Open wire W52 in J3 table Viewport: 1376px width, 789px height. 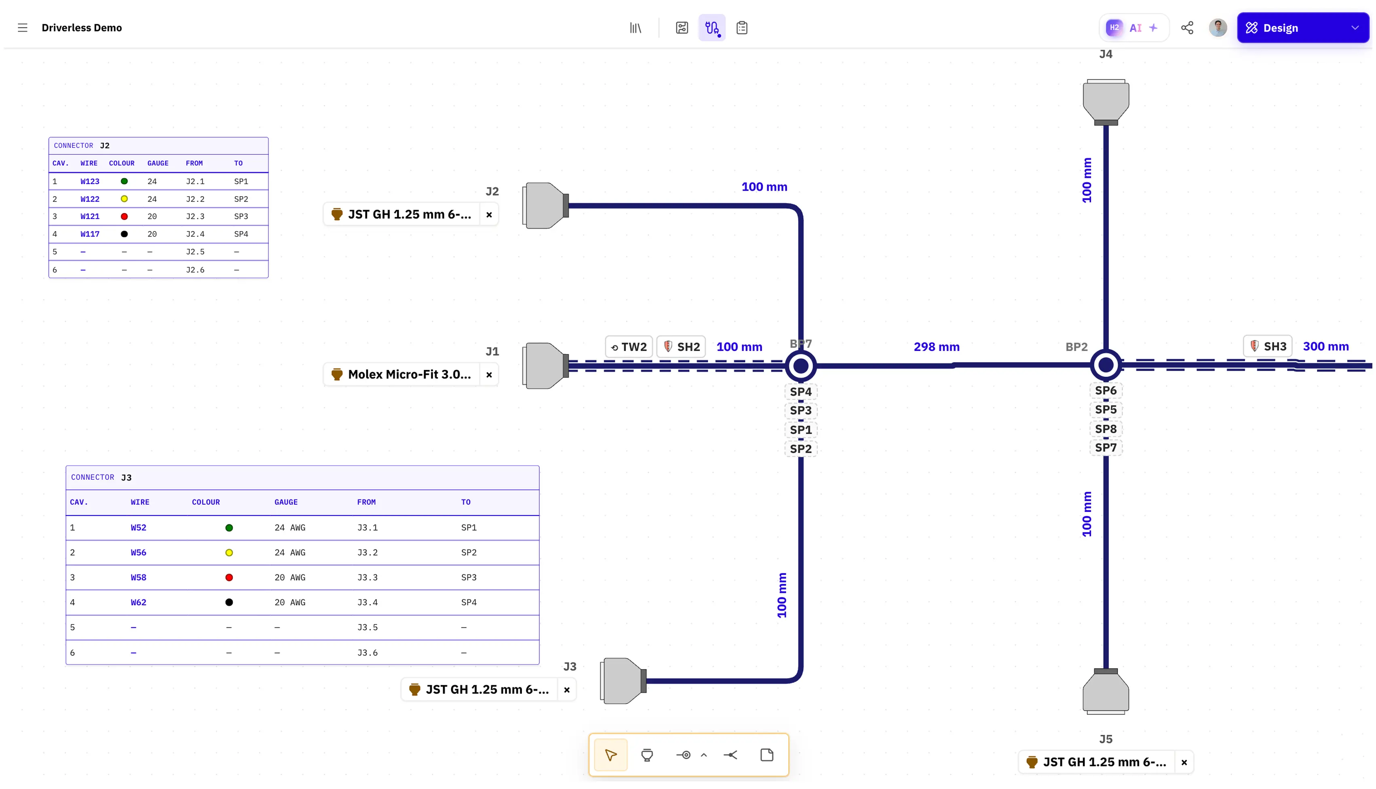pyautogui.click(x=138, y=528)
